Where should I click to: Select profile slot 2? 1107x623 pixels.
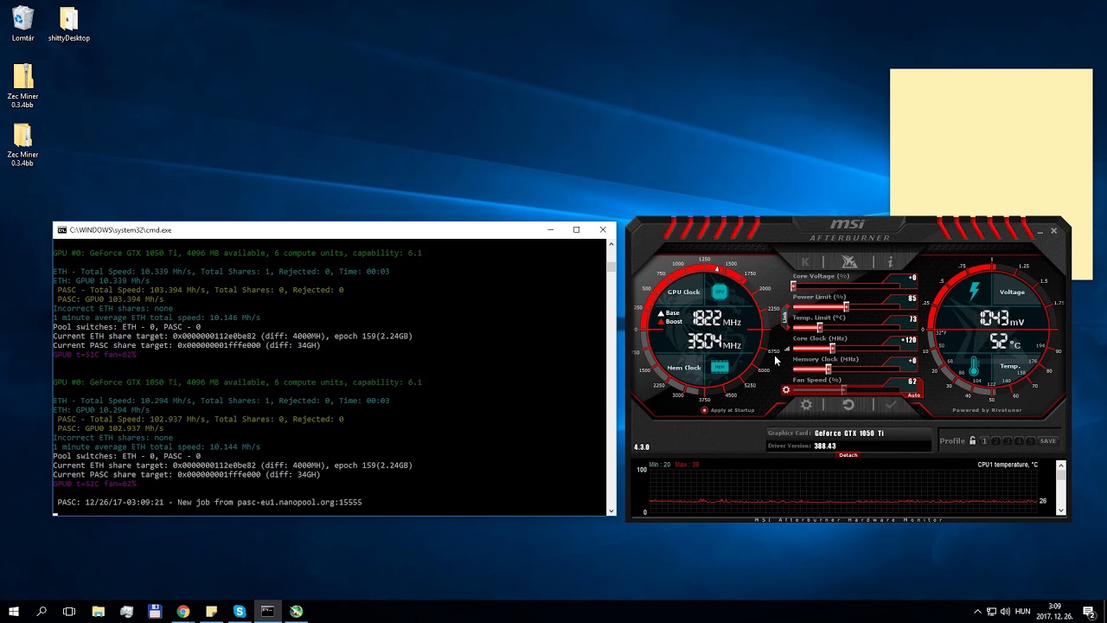[x=995, y=441]
